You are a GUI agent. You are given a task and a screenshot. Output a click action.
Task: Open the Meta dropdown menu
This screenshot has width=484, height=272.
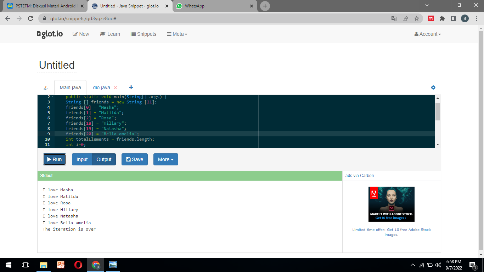point(177,34)
